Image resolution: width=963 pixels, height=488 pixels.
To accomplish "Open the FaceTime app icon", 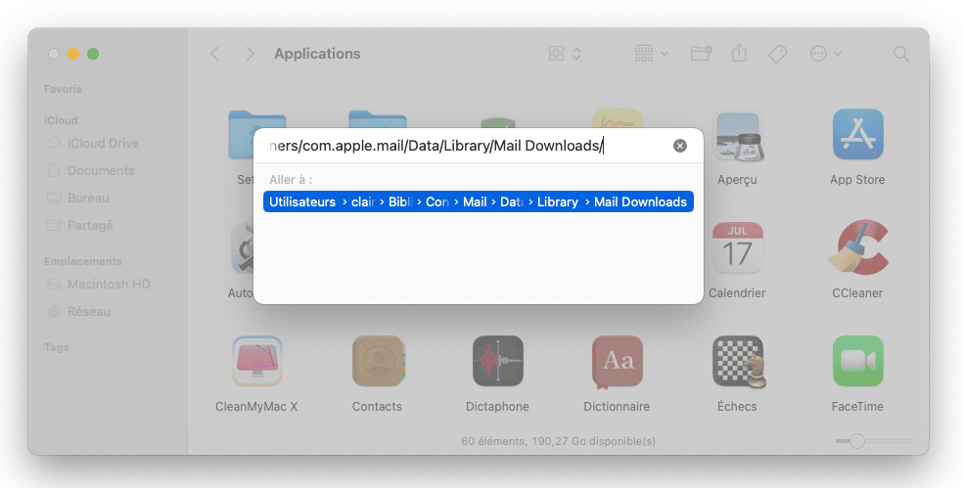I will (x=857, y=362).
